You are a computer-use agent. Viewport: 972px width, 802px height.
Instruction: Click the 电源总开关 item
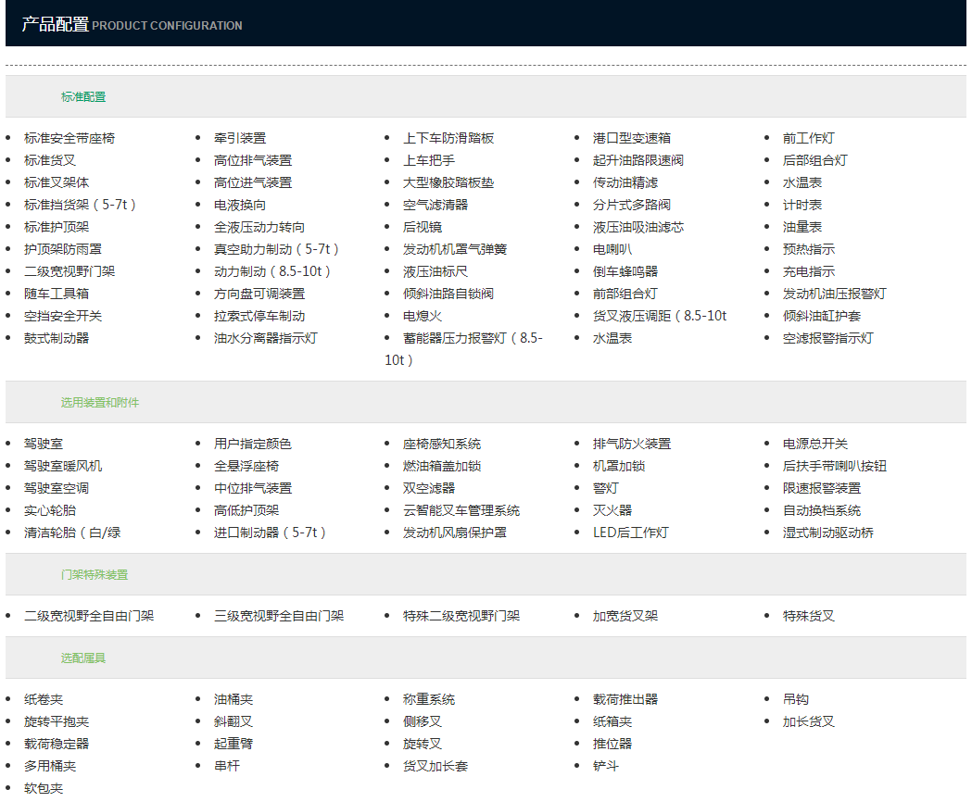tap(814, 444)
